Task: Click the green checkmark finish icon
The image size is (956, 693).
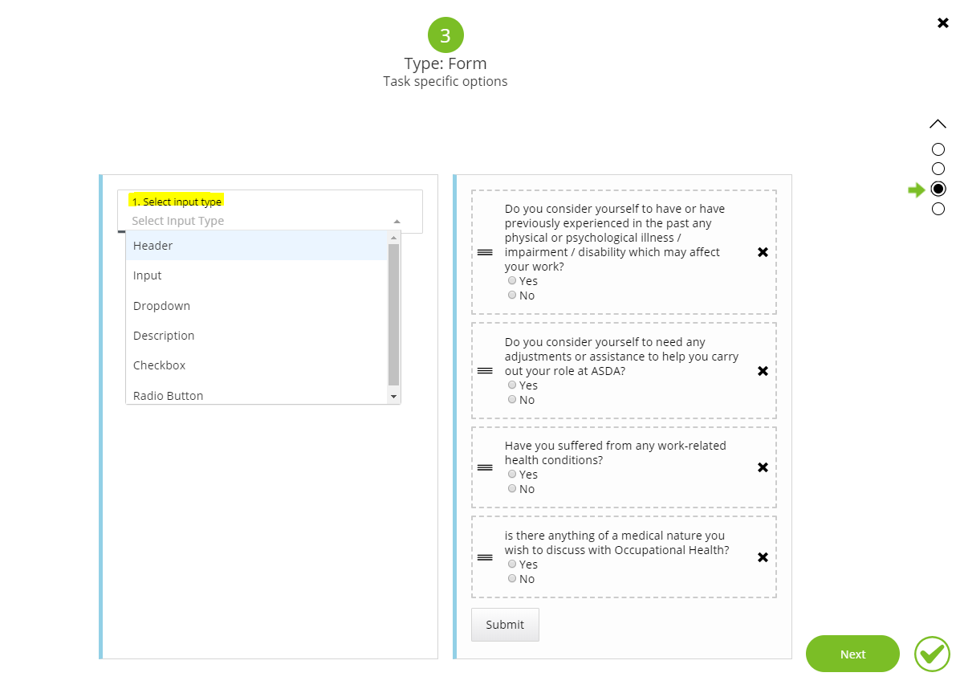Action: 932,654
